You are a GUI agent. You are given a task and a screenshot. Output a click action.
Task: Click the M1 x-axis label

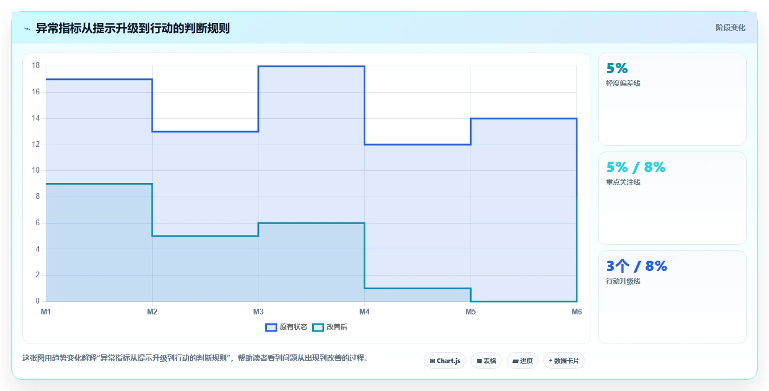pos(46,312)
